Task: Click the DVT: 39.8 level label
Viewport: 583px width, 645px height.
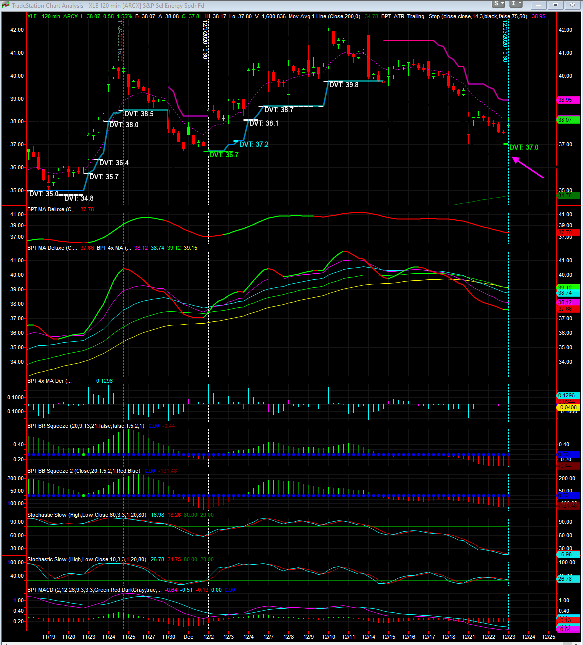Action: click(x=344, y=85)
